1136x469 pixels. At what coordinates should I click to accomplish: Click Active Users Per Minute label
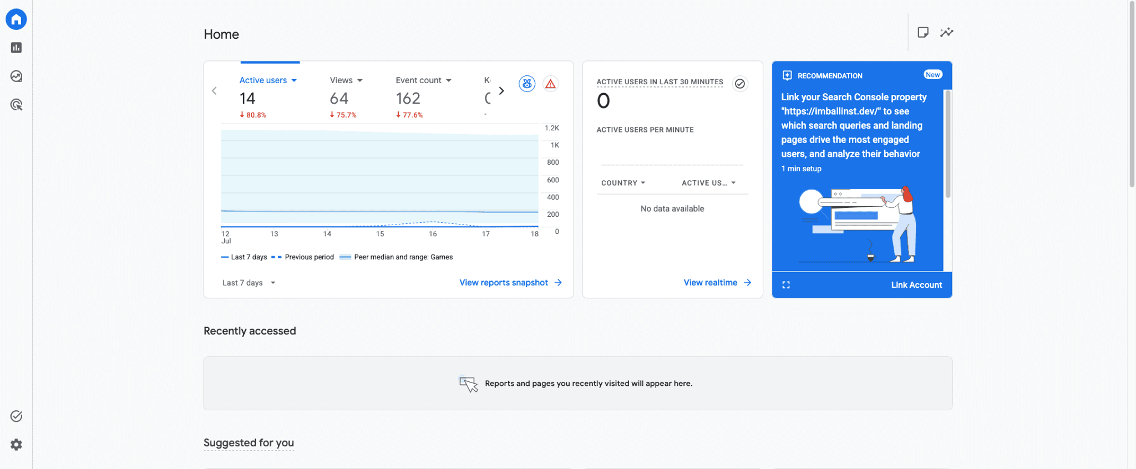point(645,130)
